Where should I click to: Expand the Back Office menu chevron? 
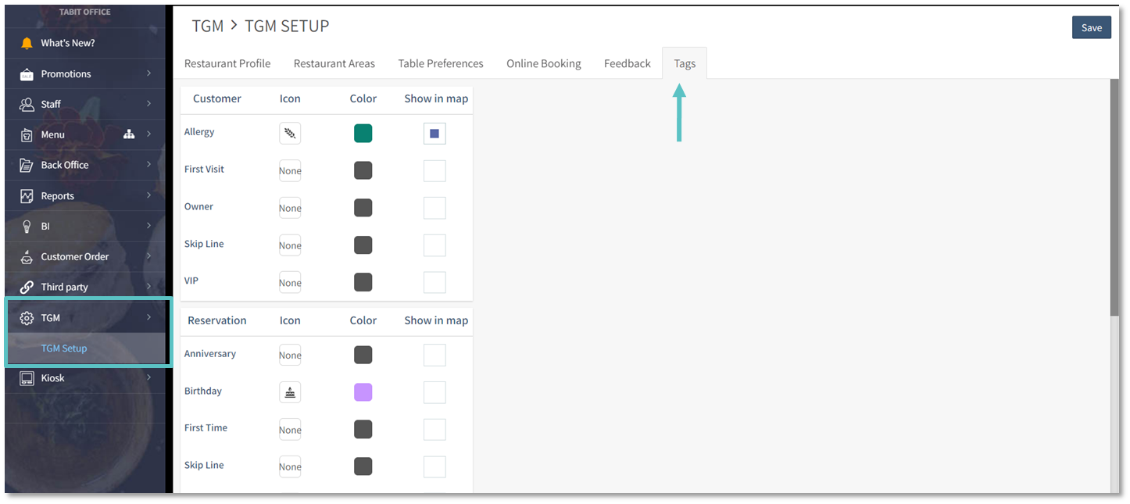(148, 165)
